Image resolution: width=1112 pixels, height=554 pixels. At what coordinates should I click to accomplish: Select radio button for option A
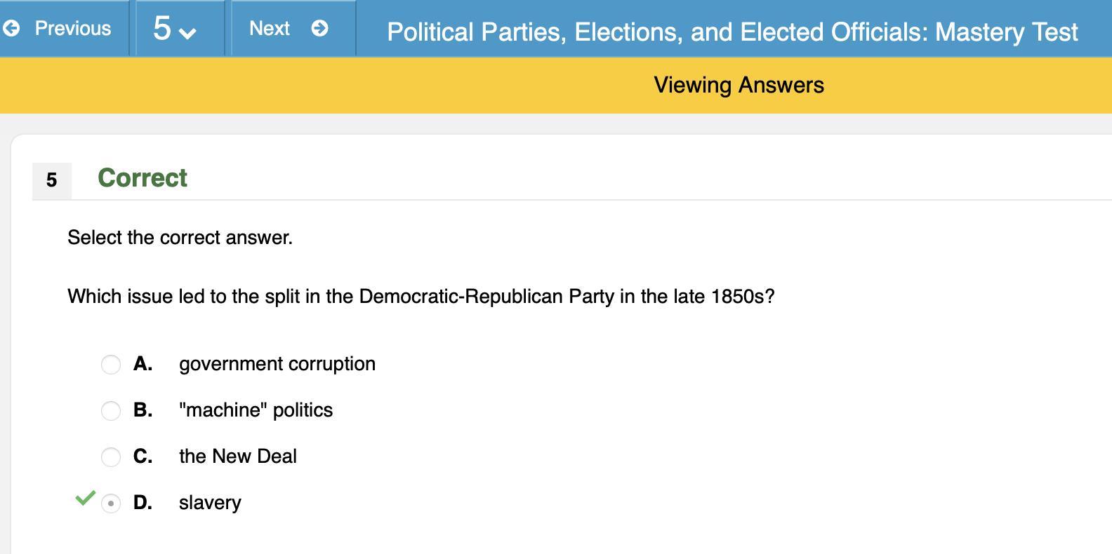pyautogui.click(x=111, y=364)
